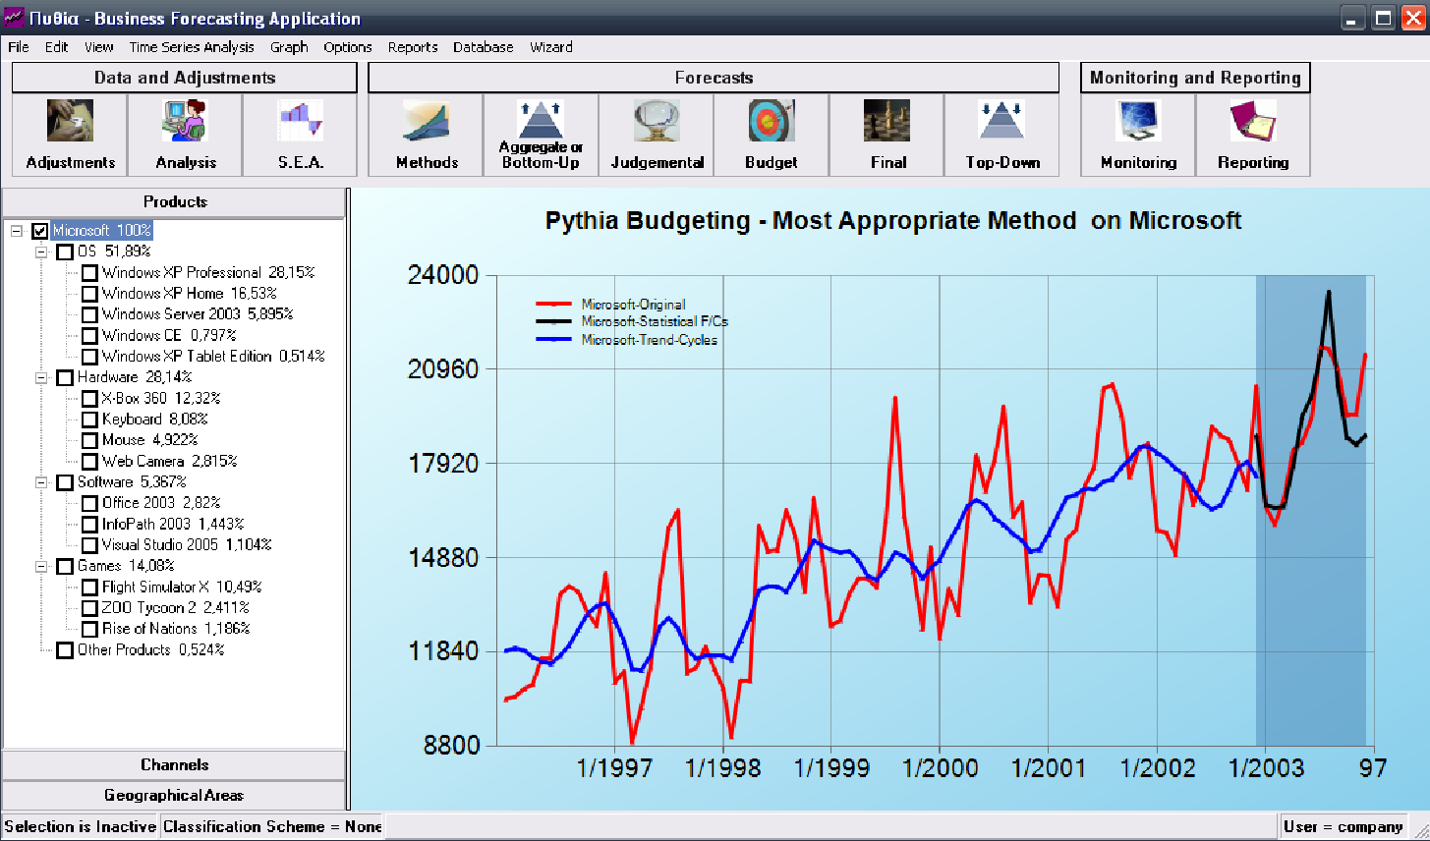The width and height of the screenshot is (1430, 841).
Task: Check the OS 51,89% checkbox
Action: click(x=65, y=252)
